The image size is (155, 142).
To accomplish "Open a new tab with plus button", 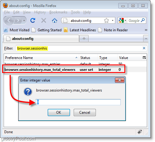I will (84, 39).
